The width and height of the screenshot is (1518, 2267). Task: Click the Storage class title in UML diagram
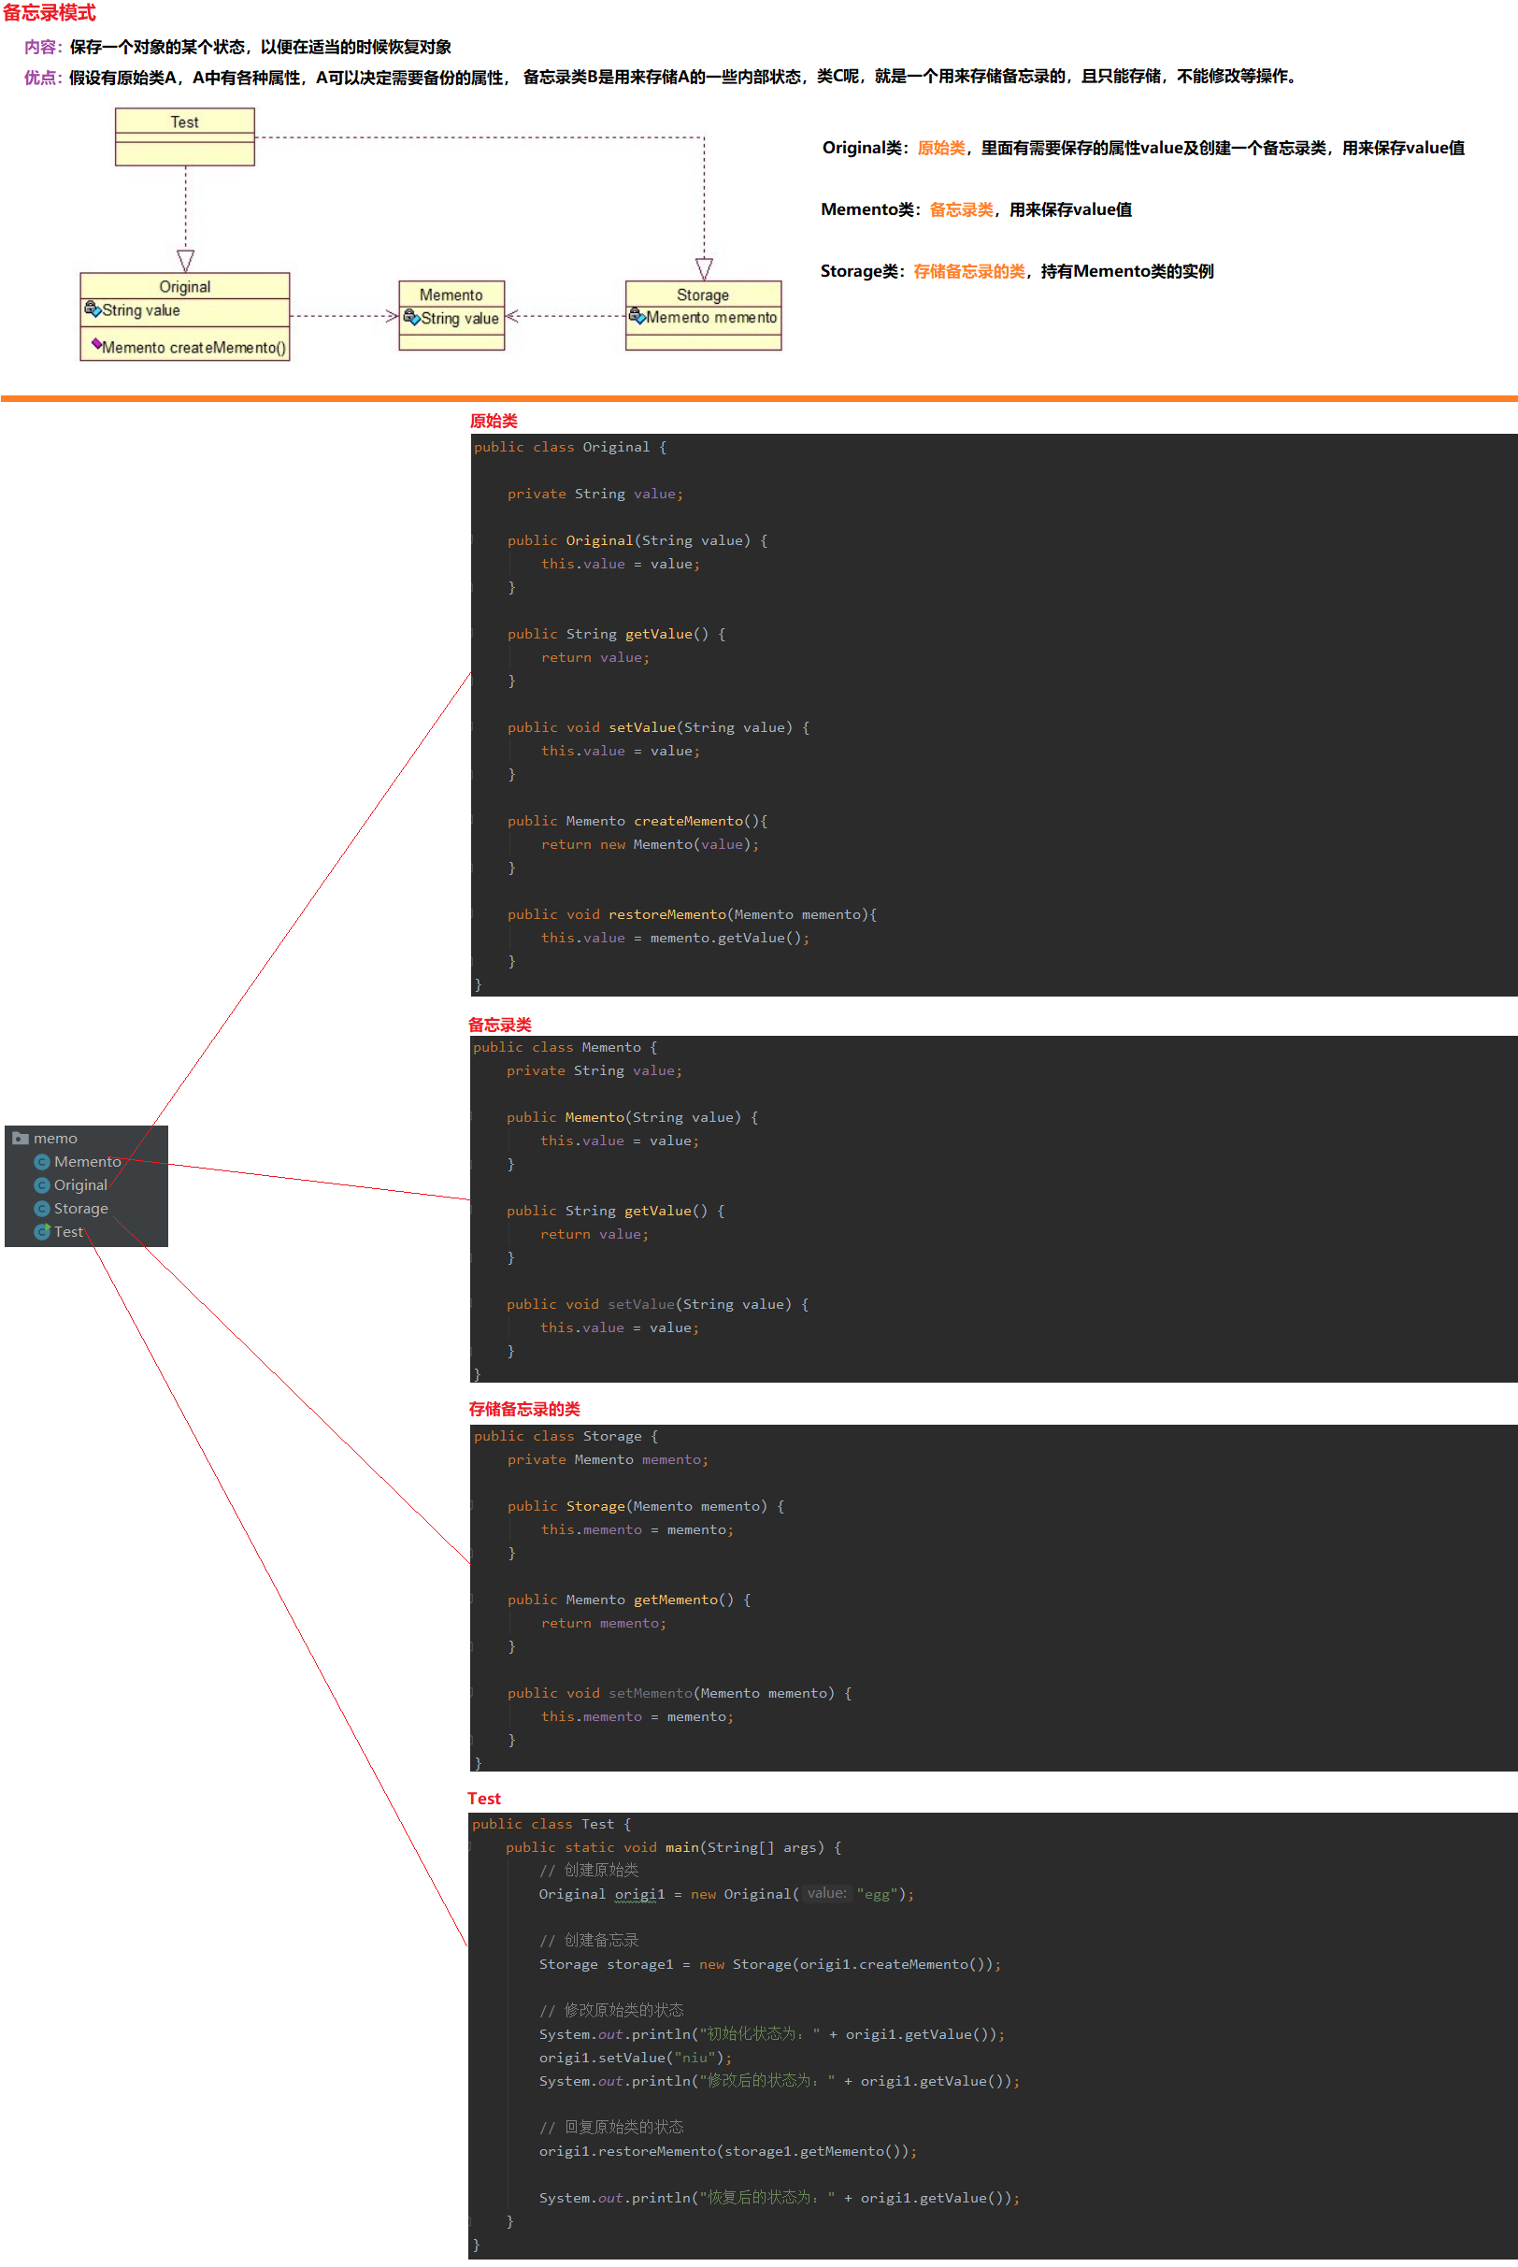click(x=702, y=294)
